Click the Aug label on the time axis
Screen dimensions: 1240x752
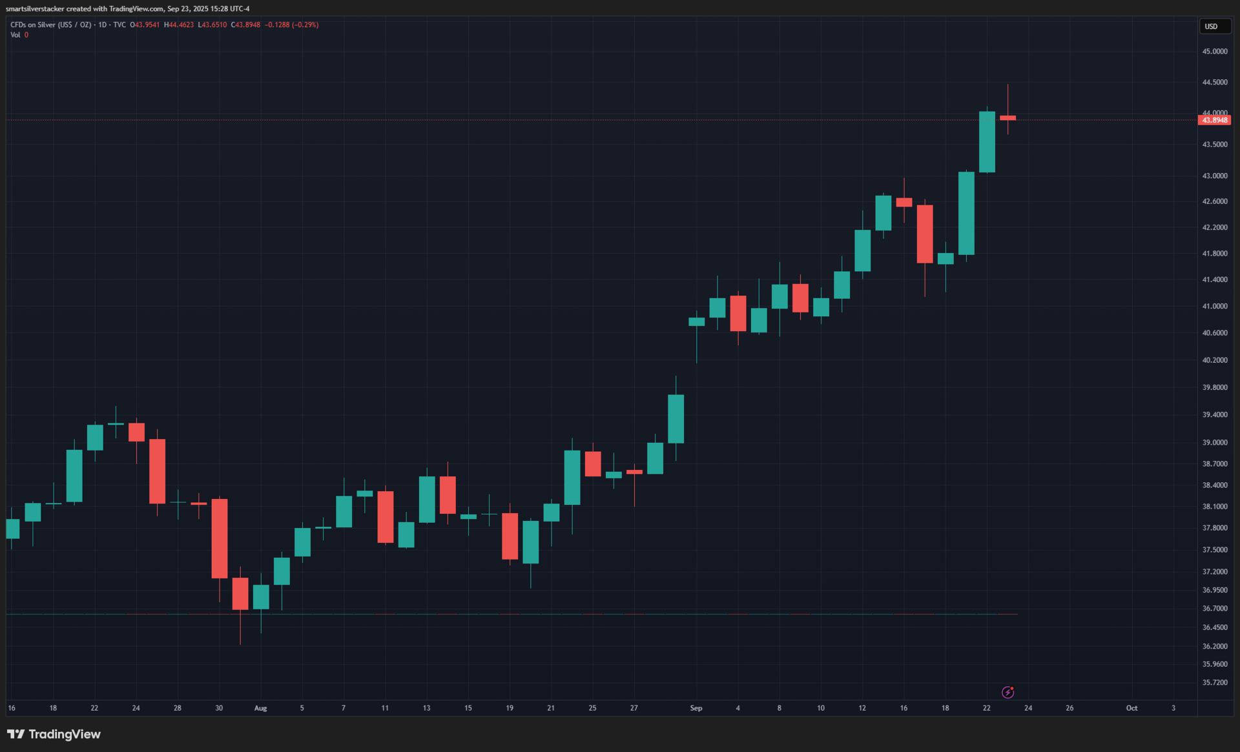tap(260, 708)
